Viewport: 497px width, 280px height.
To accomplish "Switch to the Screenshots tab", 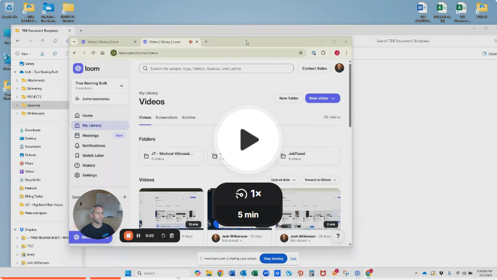I will 167,117.
